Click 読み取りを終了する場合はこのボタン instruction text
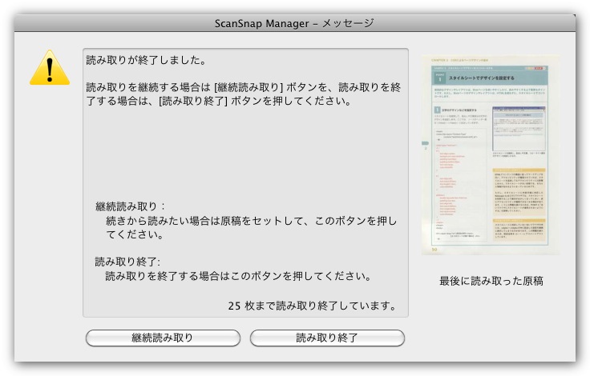590x376 pixels. pos(237,276)
